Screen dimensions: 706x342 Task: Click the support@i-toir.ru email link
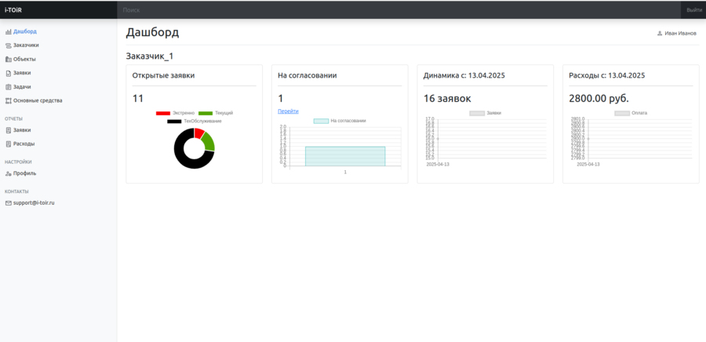click(34, 203)
